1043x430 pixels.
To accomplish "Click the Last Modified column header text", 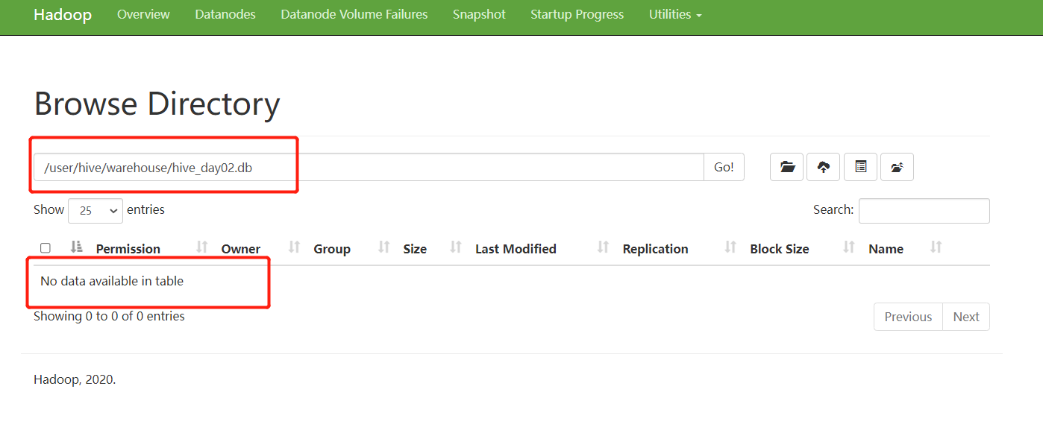I will [516, 249].
